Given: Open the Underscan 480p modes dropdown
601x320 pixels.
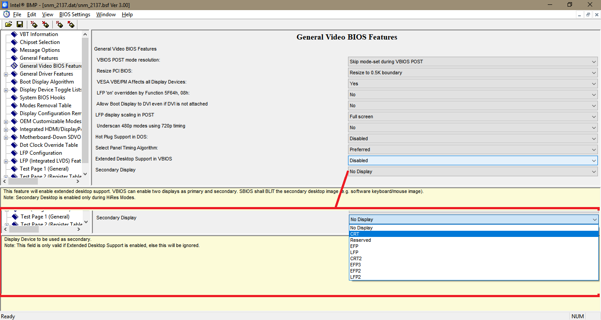Looking at the screenshot, I should tap(473, 127).
